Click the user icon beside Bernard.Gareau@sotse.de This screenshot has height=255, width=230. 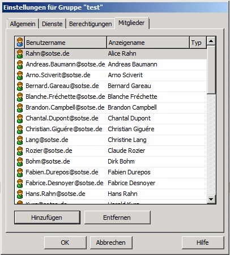[20, 86]
